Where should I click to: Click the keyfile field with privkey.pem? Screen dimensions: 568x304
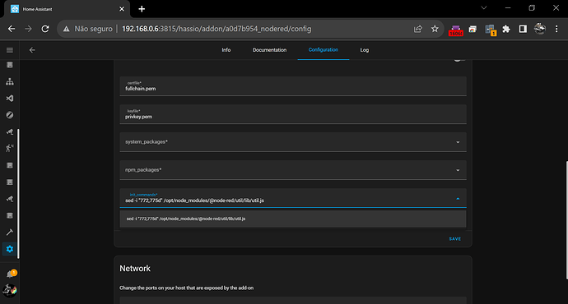point(293,114)
